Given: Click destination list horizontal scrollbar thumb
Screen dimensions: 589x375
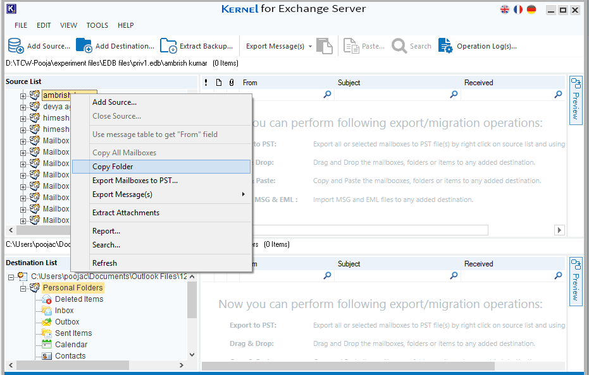Looking at the screenshot, I should tap(73, 365).
